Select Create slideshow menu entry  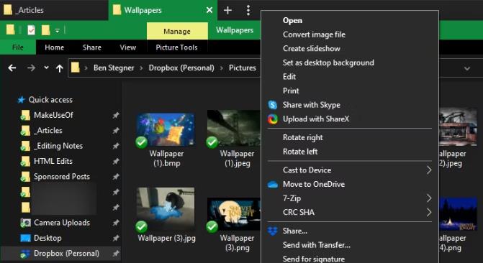coord(312,49)
